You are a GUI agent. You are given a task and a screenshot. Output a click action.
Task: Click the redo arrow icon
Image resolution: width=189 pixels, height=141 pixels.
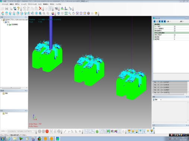pos(28,9)
